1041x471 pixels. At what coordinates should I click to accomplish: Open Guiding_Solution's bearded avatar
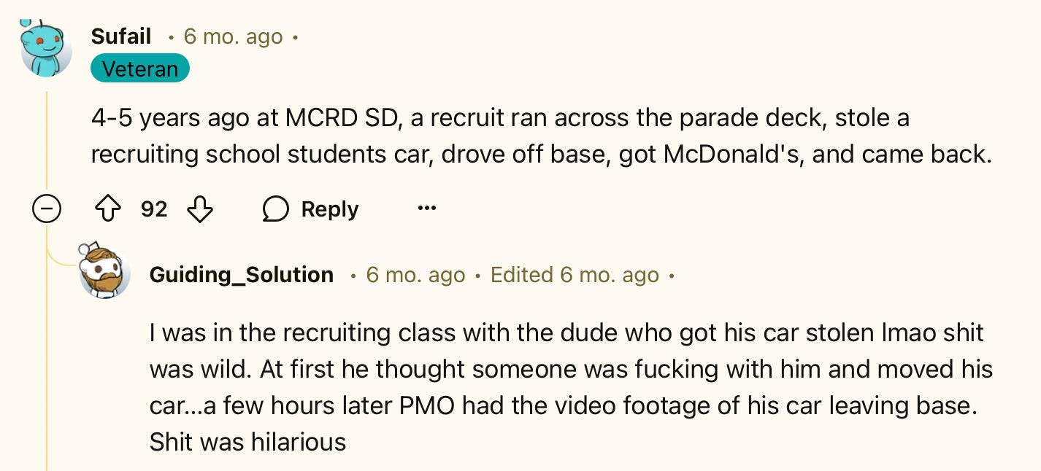click(104, 270)
